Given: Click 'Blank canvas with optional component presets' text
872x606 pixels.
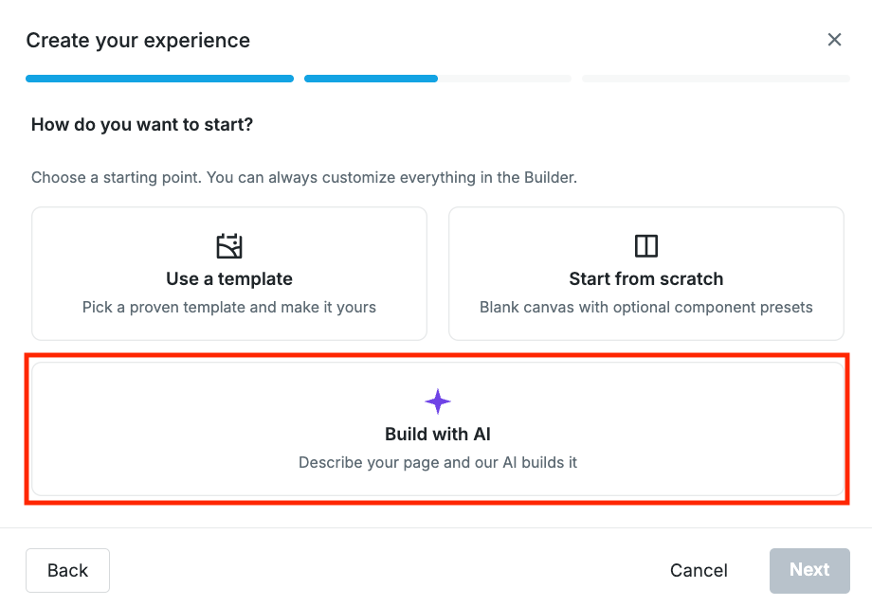Looking at the screenshot, I should pos(646,307).
